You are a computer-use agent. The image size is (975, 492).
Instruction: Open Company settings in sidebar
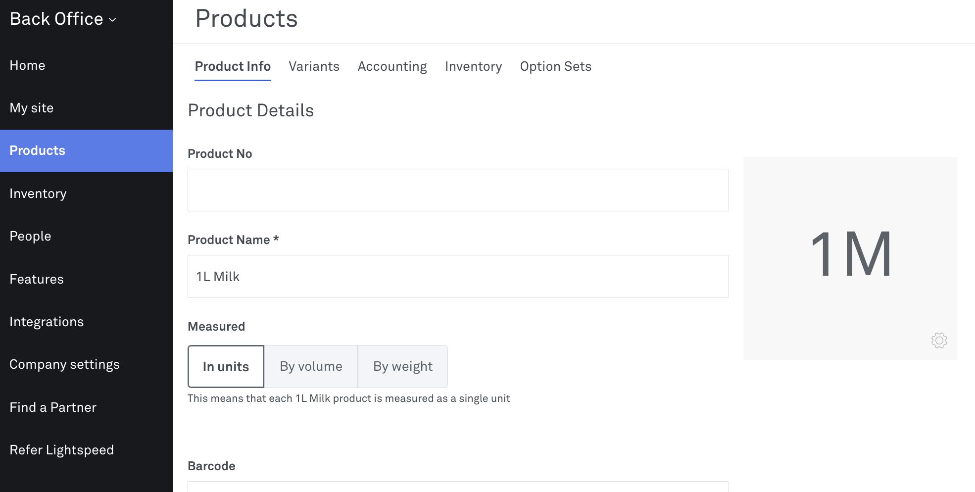[x=64, y=364]
